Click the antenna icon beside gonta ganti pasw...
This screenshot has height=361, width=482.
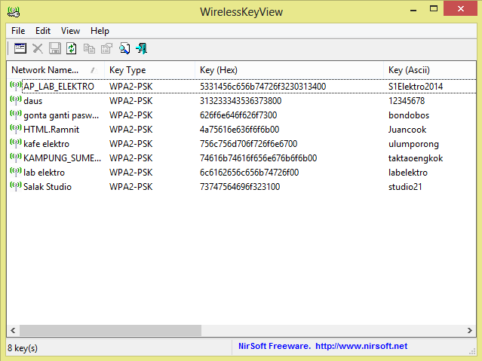click(16, 115)
